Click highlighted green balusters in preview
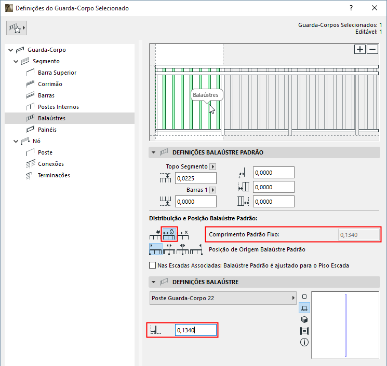 tap(191, 98)
